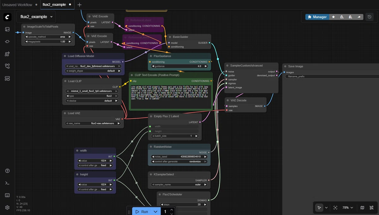Image resolution: width=379 pixels, height=215 pixels.
Task: Click the Flux2Scheduler node title
Action: pyautogui.click(x=172, y=195)
